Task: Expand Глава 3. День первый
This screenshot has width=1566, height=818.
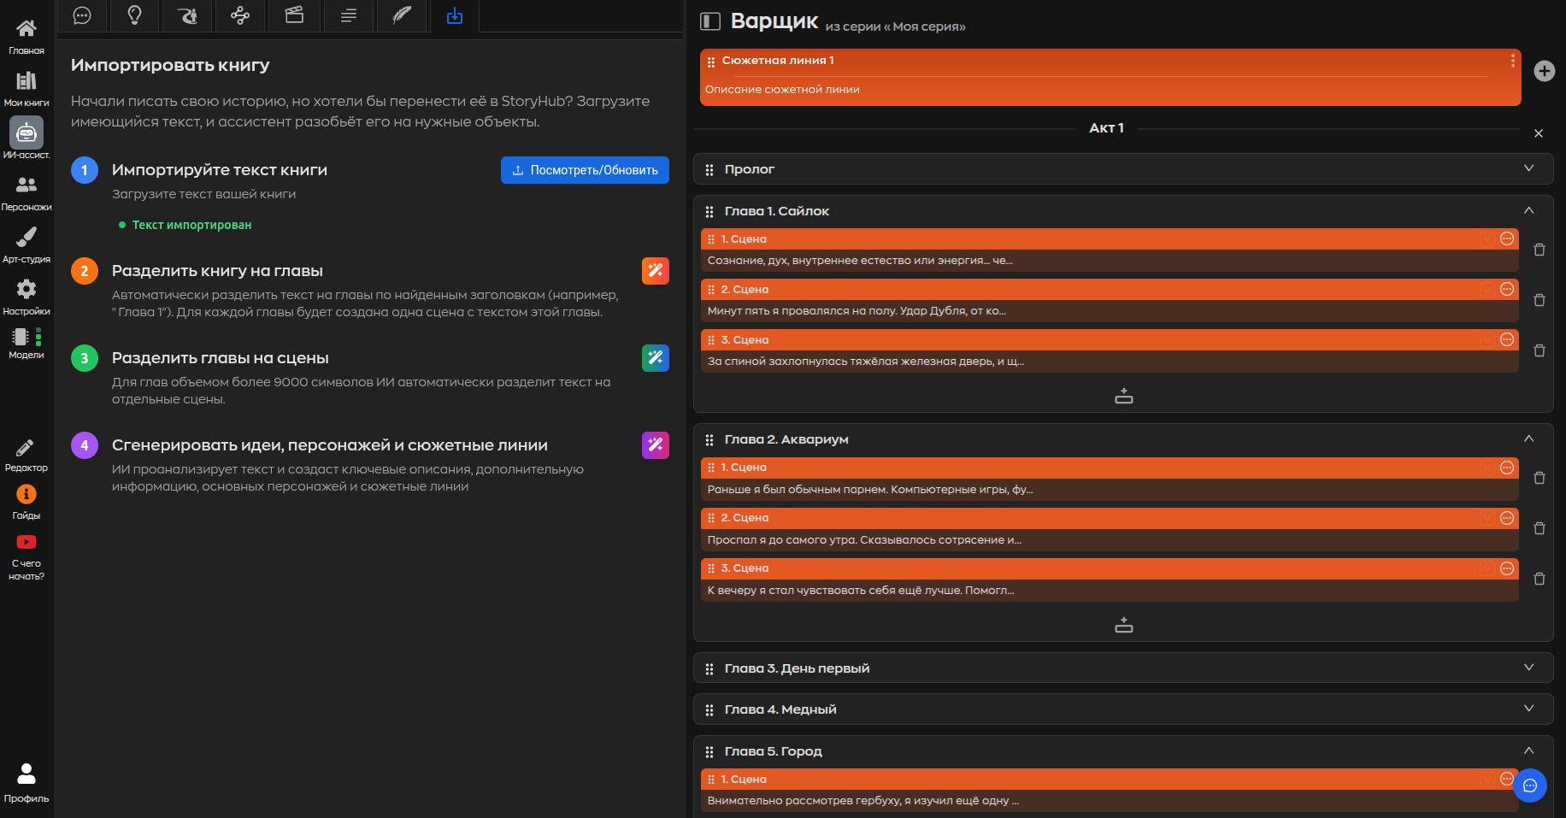Action: [x=1528, y=668]
